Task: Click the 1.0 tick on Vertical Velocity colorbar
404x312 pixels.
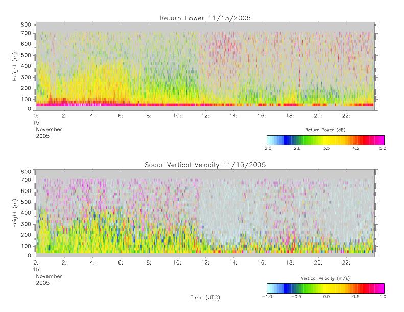Action: click(x=383, y=297)
